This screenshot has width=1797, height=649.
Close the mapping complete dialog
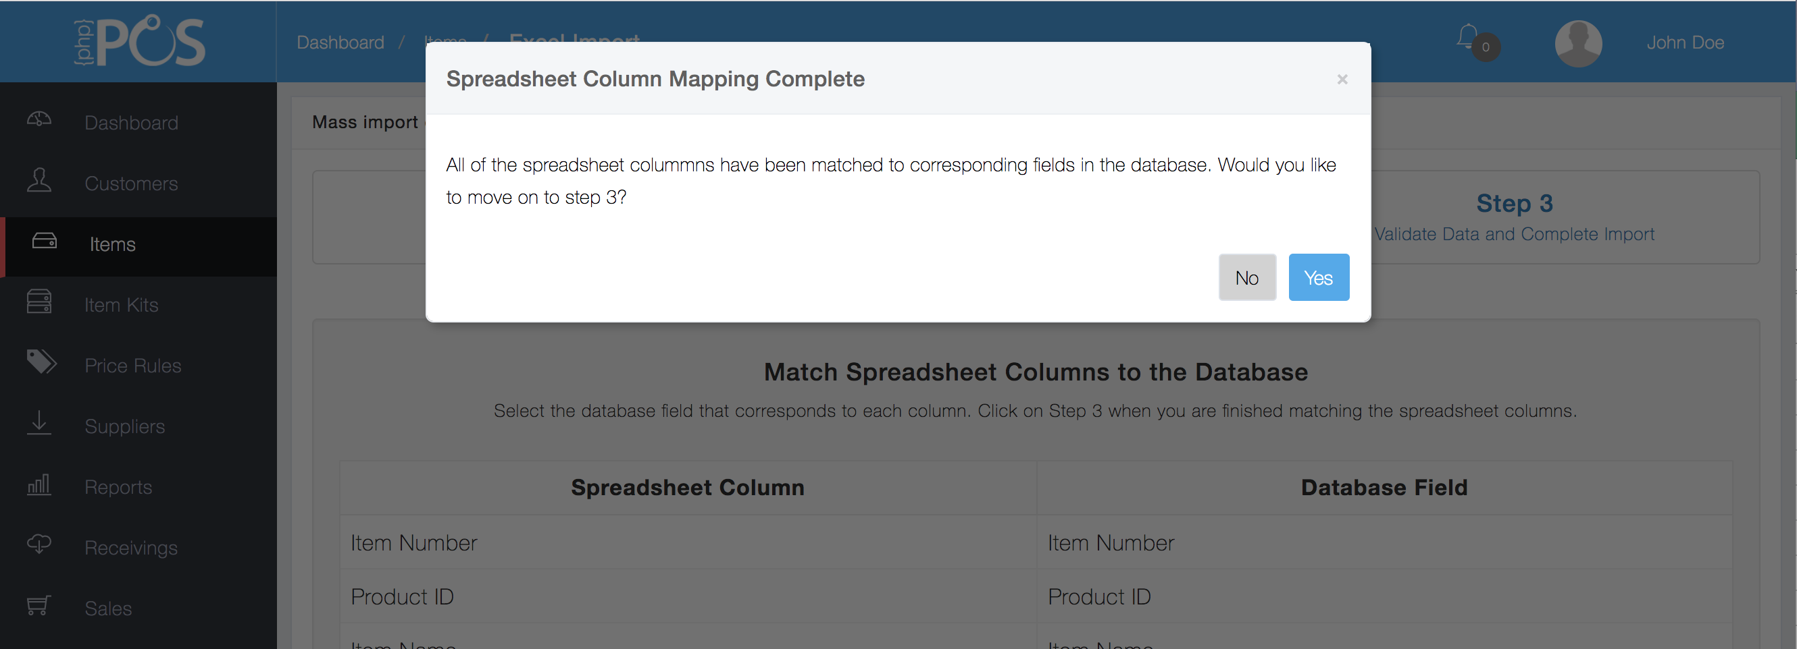(1342, 80)
